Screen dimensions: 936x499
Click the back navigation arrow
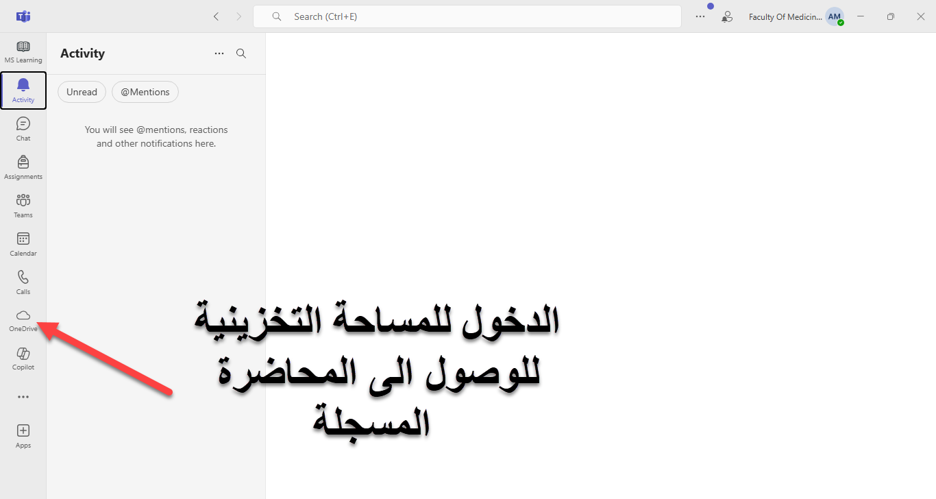(x=216, y=16)
